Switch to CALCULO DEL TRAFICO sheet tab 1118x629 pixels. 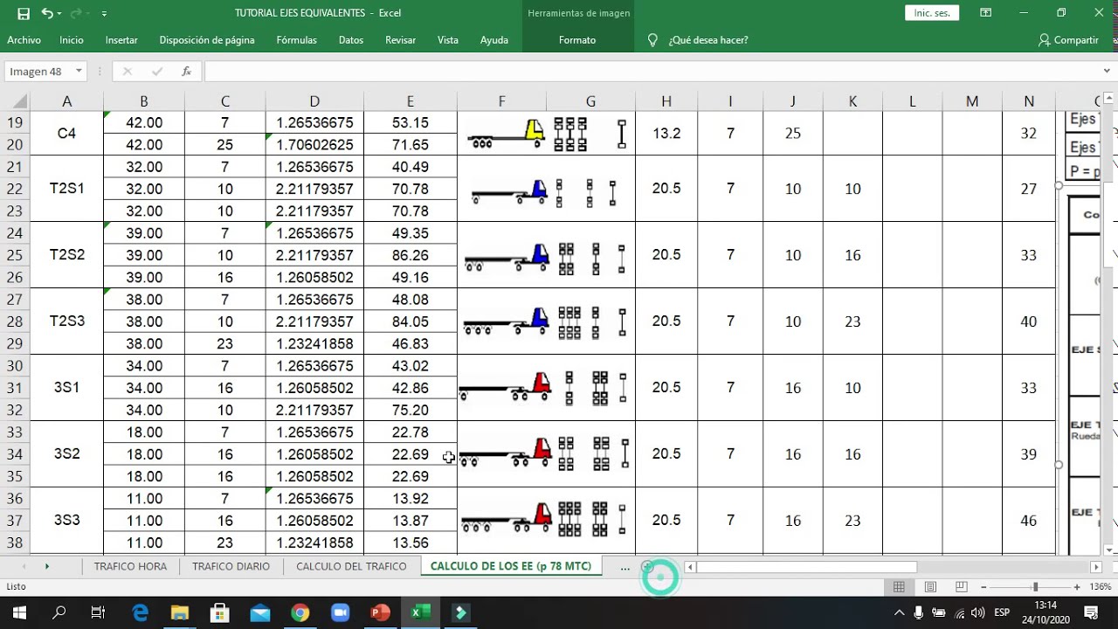(351, 566)
